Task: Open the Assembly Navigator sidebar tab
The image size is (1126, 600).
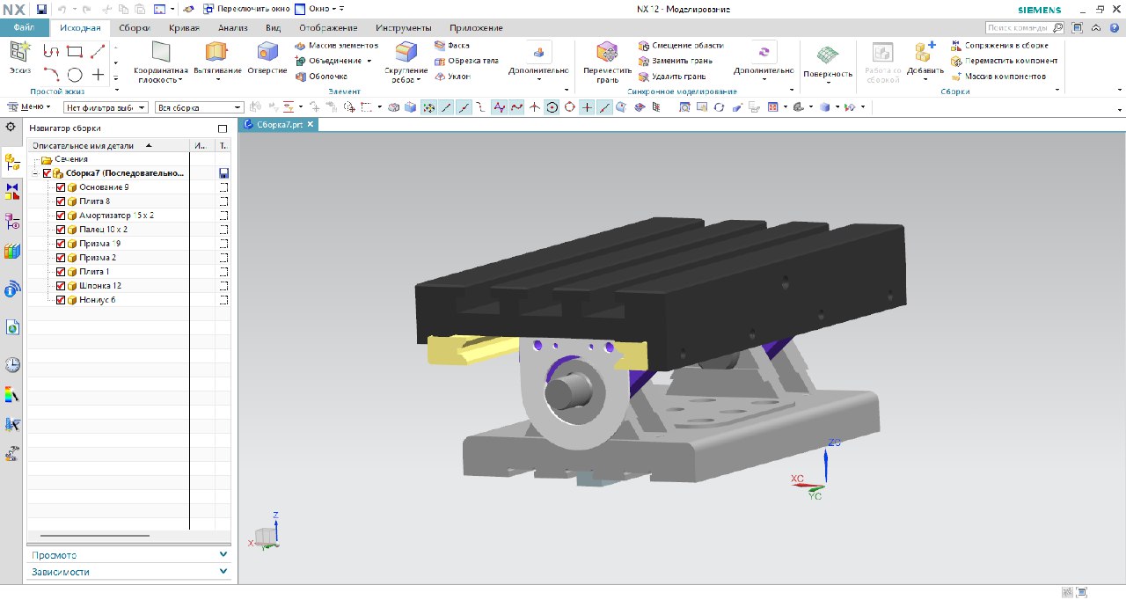Action: [x=12, y=161]
